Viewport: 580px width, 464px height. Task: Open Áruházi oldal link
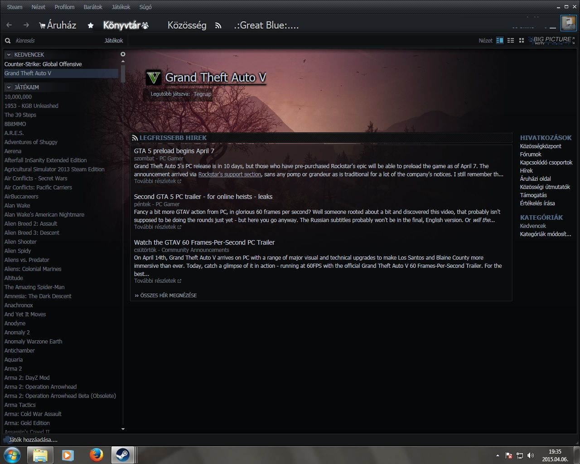coord(535,179)
